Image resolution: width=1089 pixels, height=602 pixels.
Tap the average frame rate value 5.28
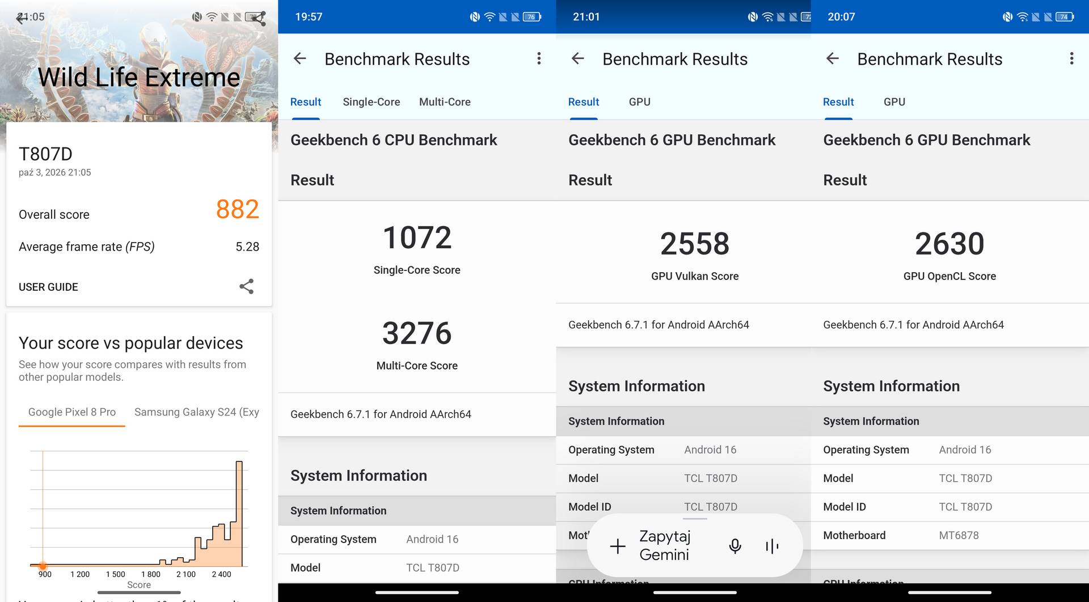click(x=247, y=247)
